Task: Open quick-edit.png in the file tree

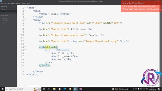Action: tap(6, 20)
